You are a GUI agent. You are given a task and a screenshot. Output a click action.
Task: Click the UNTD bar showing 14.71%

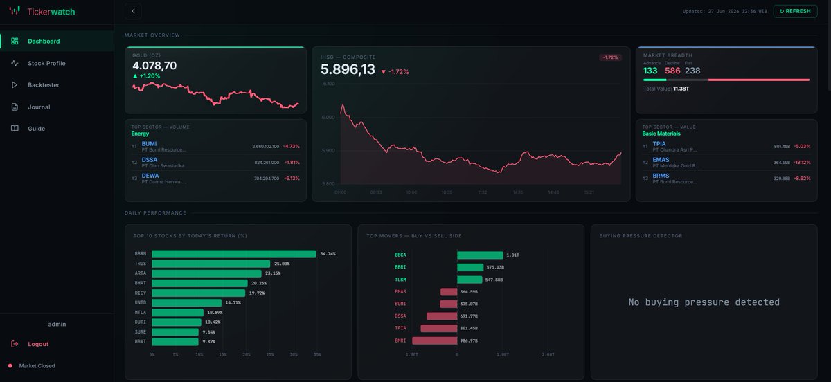pyautogui.click(x=187, y=302)
